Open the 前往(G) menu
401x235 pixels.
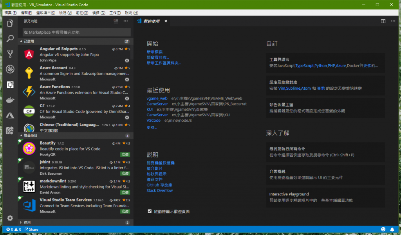click(x=82, y=13)
